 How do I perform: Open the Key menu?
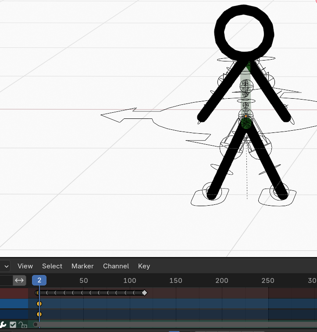(144, 266)
